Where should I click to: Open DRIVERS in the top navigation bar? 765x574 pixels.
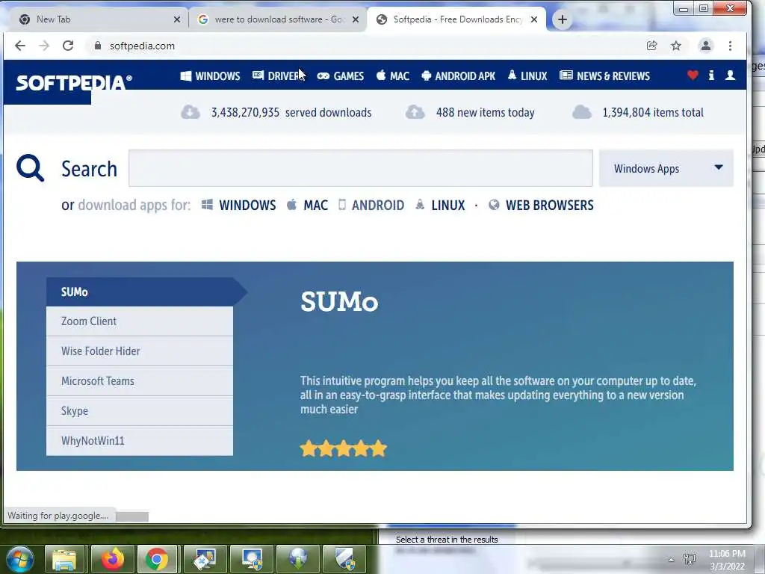279,76
